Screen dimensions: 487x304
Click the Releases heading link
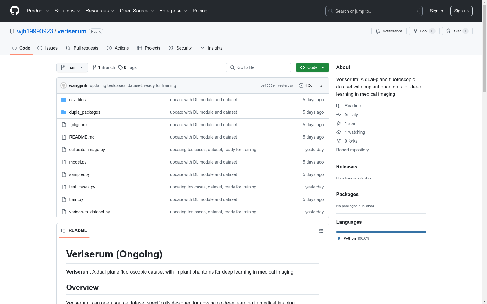pyautogui.click(x=347, y=167)
